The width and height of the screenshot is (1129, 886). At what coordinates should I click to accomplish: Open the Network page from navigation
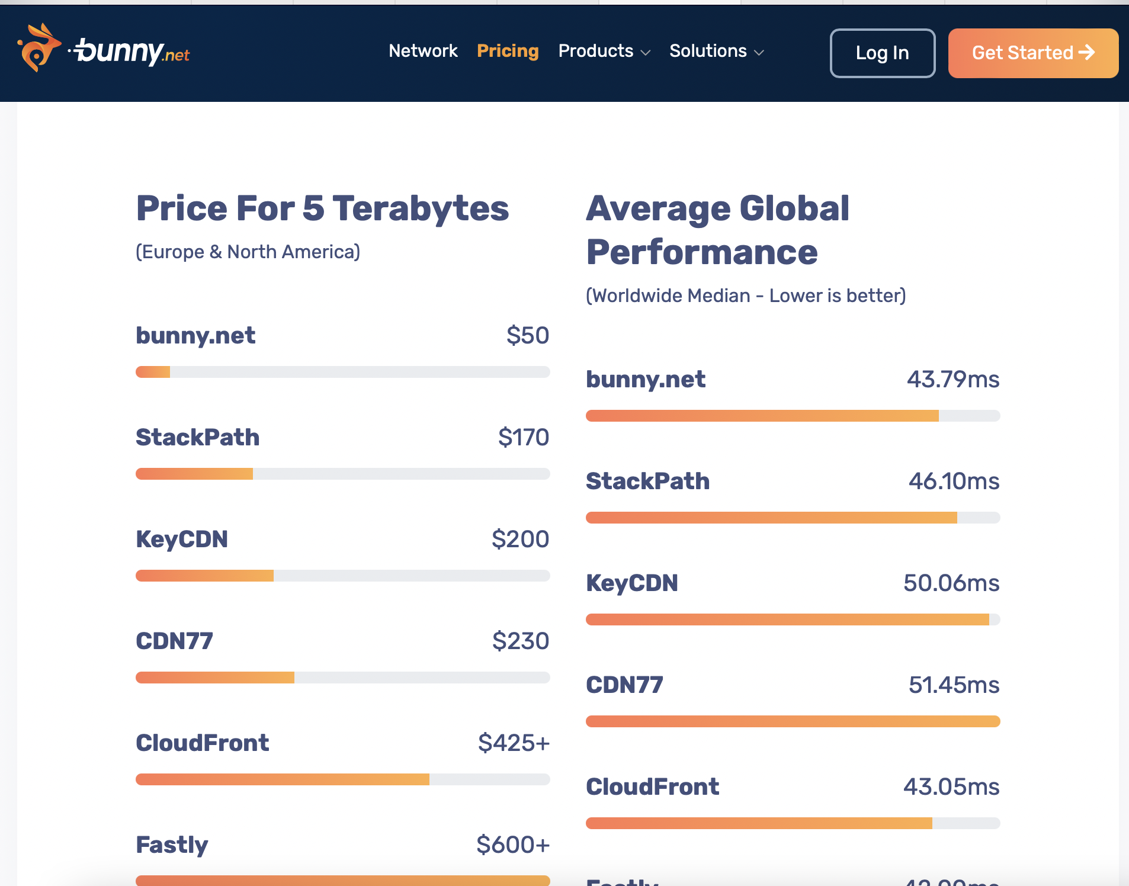point(423,51)
